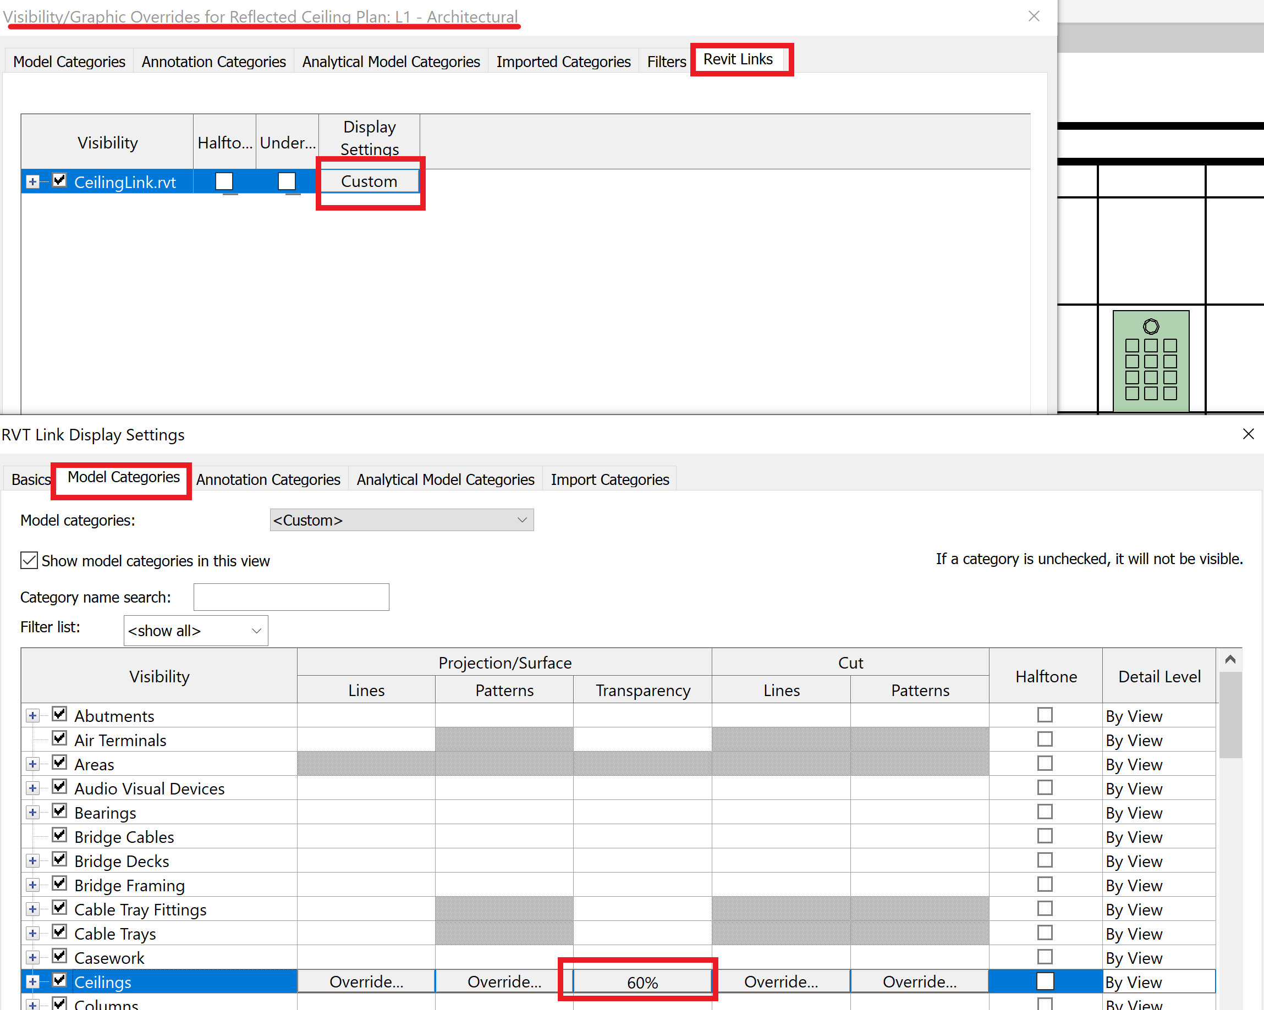Click plus icon beside Bridge Framing
The height and width of the screenshot is (1010, 1264).
tap(32, 885)
